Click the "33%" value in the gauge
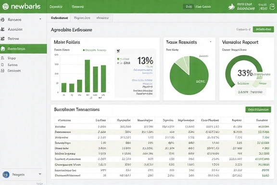The height and width of the screenshot is (185, 277). click(245, 73)
